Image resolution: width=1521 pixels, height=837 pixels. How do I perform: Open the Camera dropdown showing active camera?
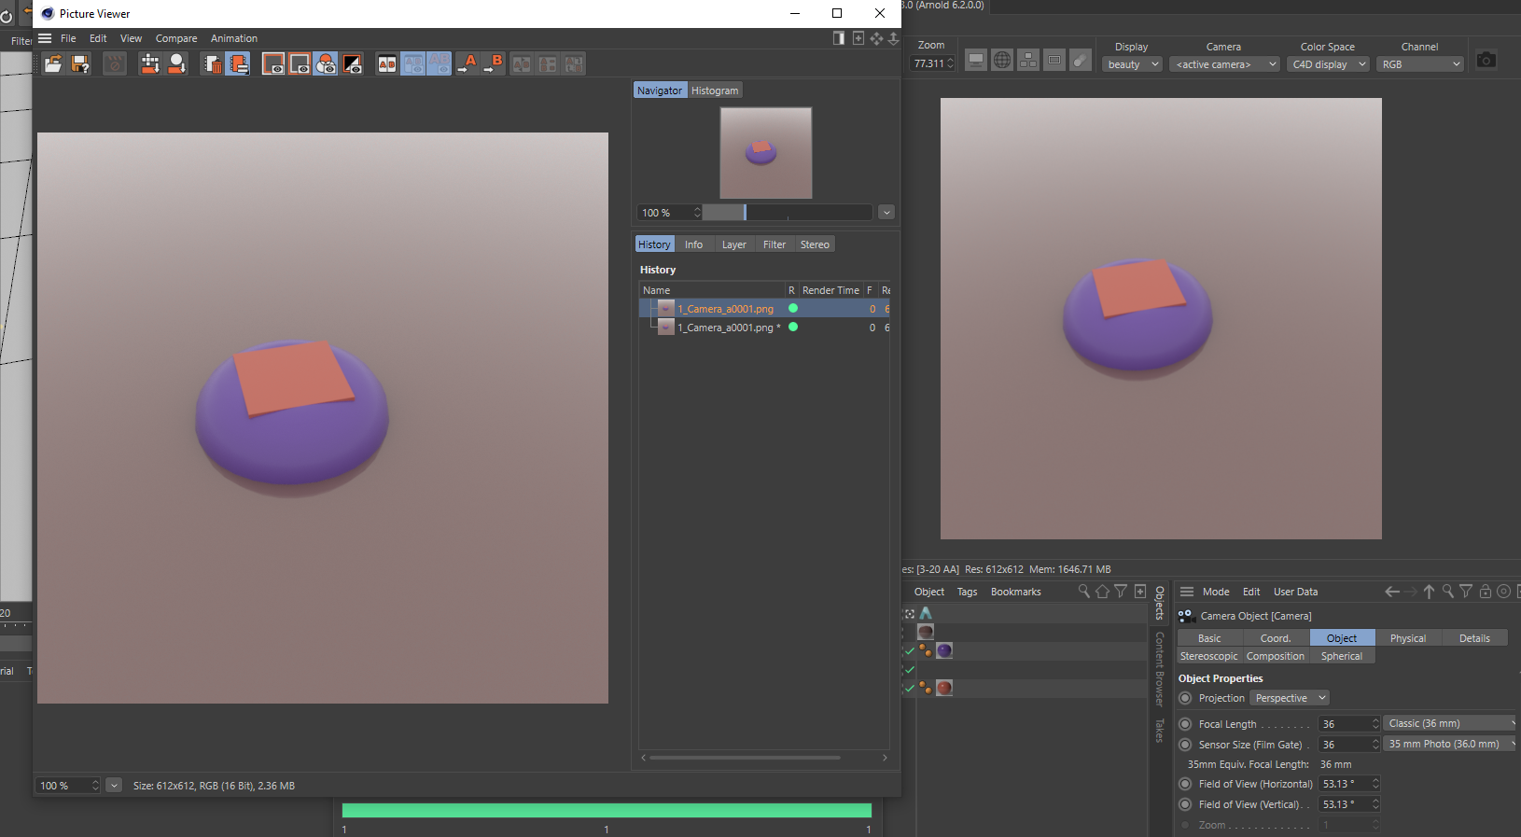pos(1225,64)
